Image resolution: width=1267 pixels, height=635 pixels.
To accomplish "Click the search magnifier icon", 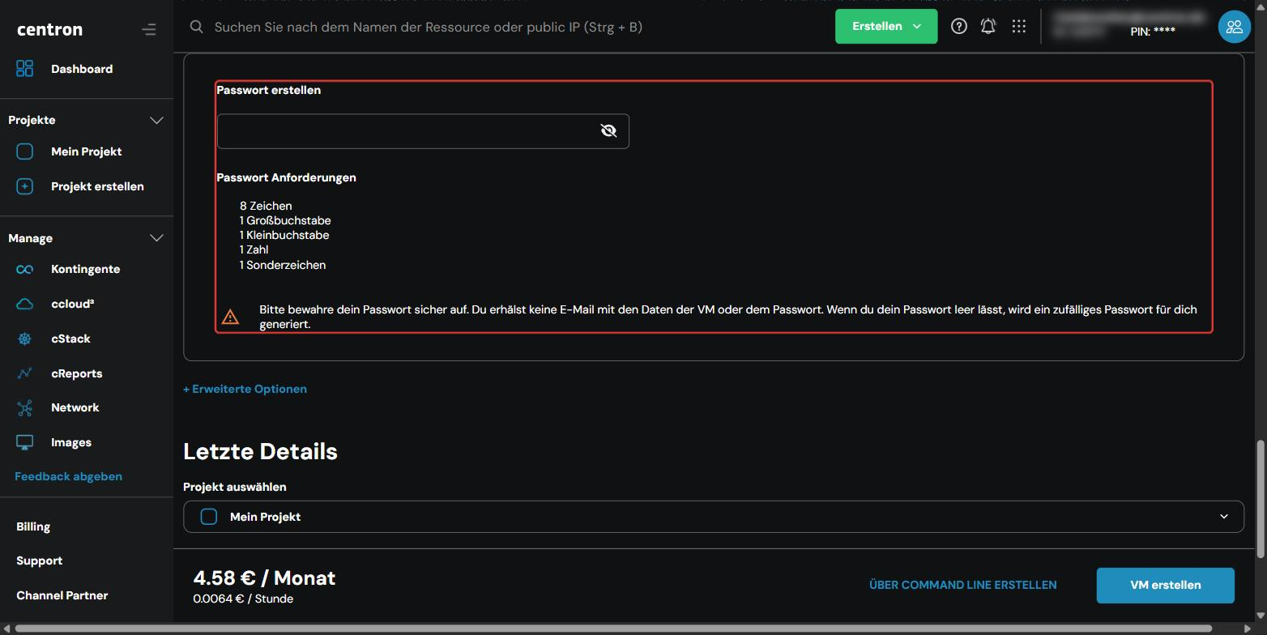I will (196, 27).
